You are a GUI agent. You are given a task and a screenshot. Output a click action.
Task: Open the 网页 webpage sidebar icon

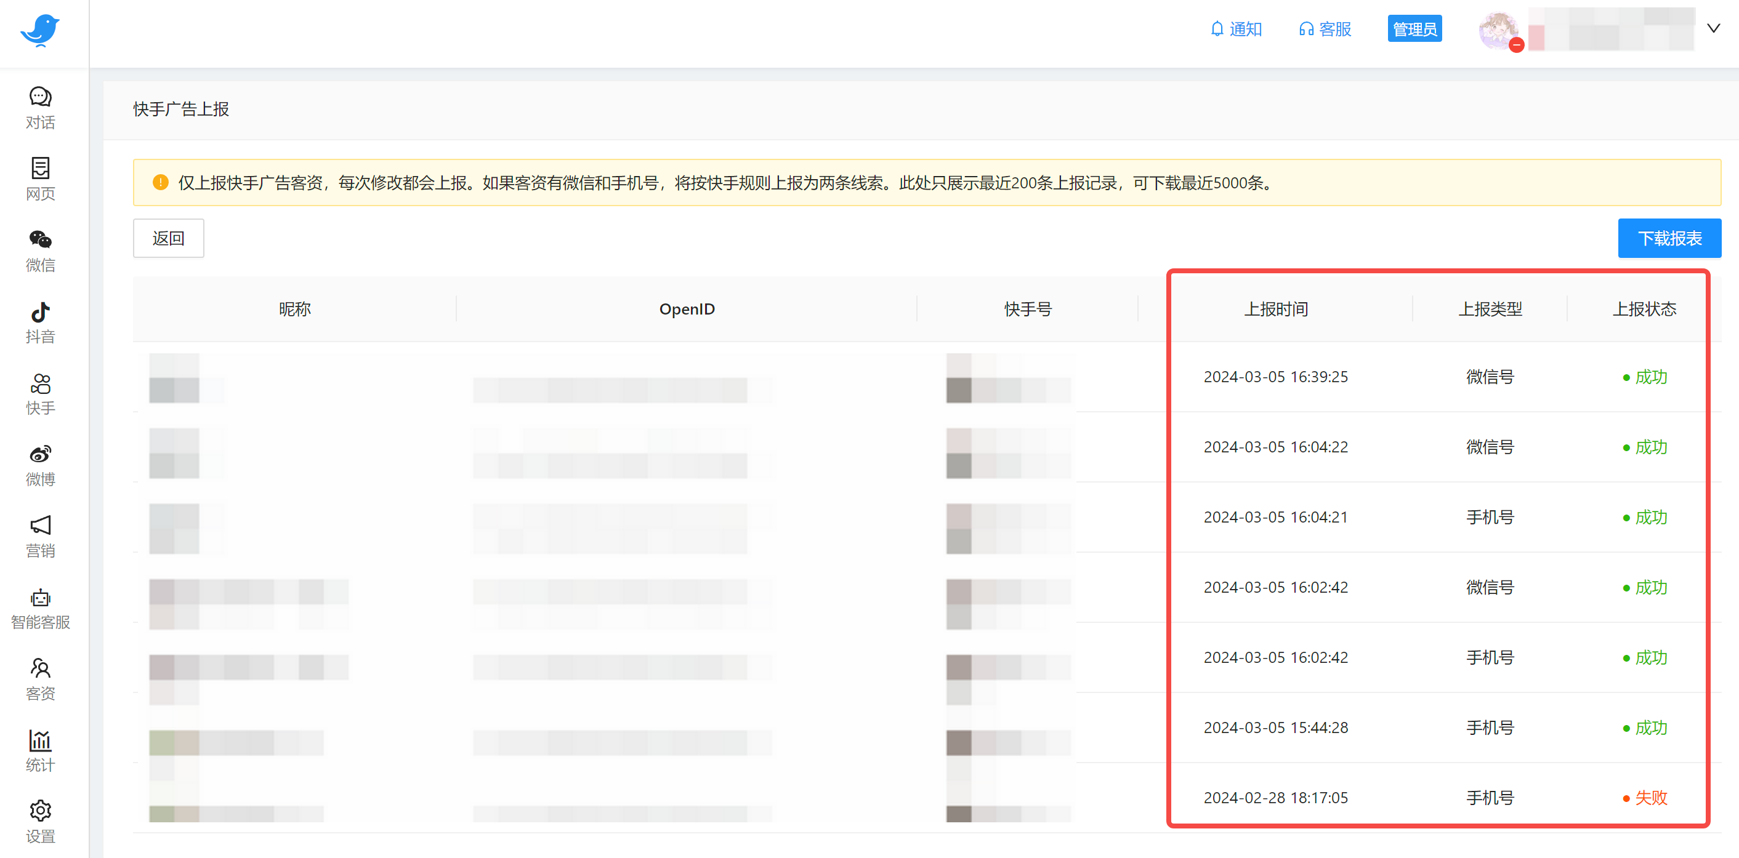point(41,178)
